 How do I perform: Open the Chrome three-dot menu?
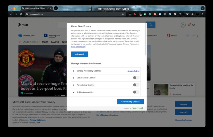point(202,14)
